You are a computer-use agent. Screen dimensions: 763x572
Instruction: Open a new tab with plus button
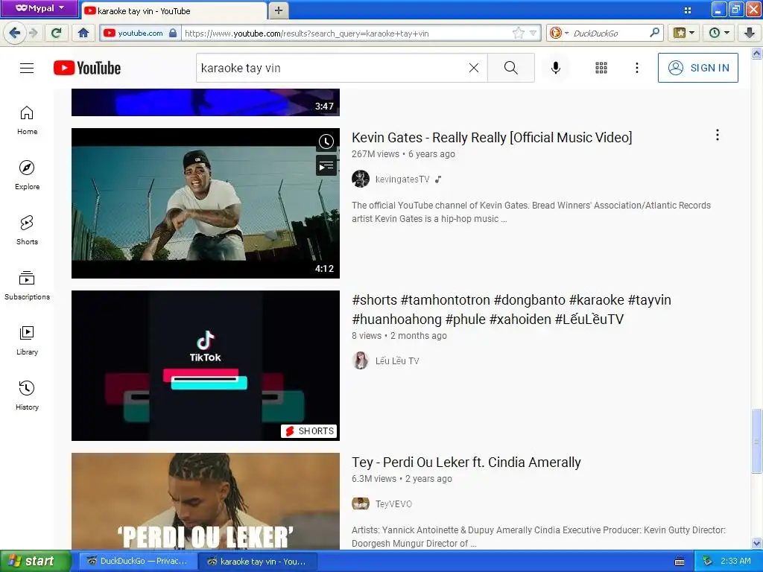click(279, 10)
